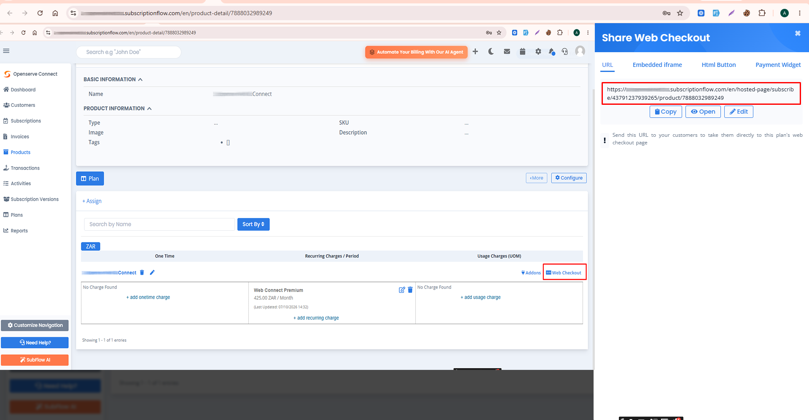The width and height of the screenshot is (809, 420).
Task: Open Dashboard in sidebar
Action: 19,90
